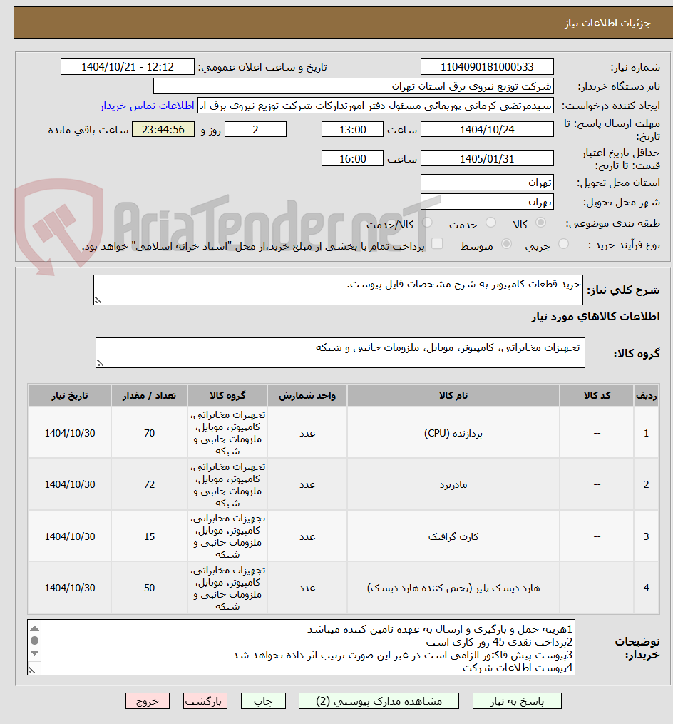673x724 pixels.
Task: Click the تاریخ نیاز column header
Action: point(70,396)
